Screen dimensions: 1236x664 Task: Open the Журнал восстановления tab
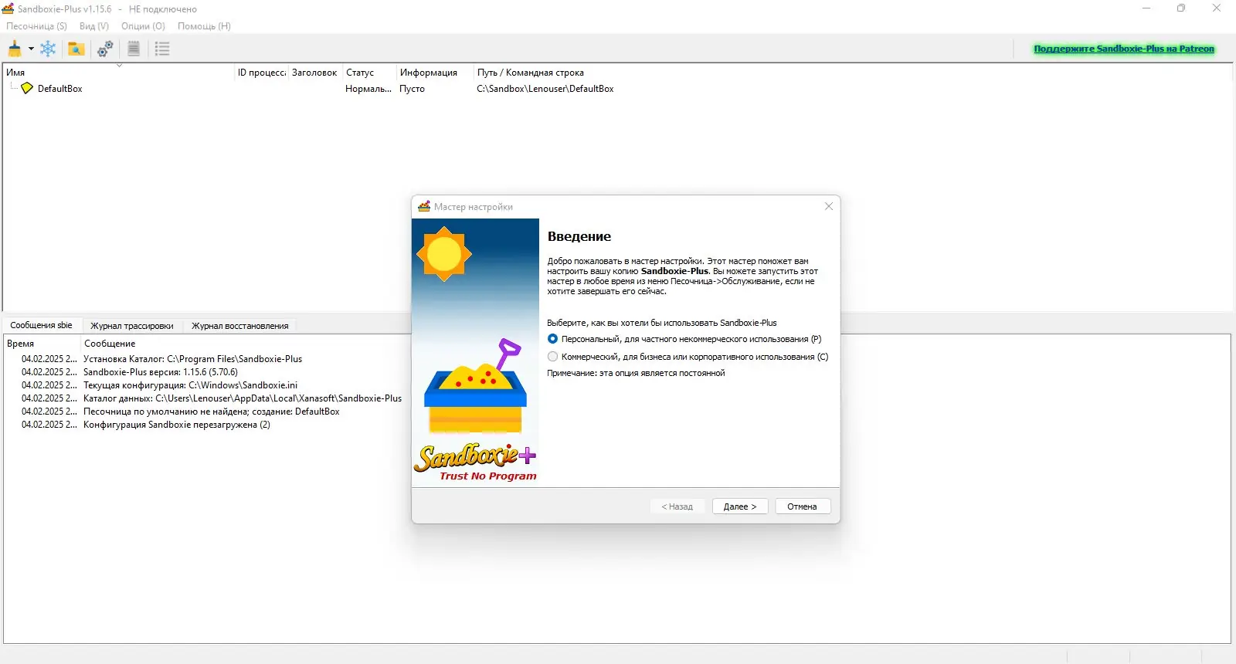point(240,326)
